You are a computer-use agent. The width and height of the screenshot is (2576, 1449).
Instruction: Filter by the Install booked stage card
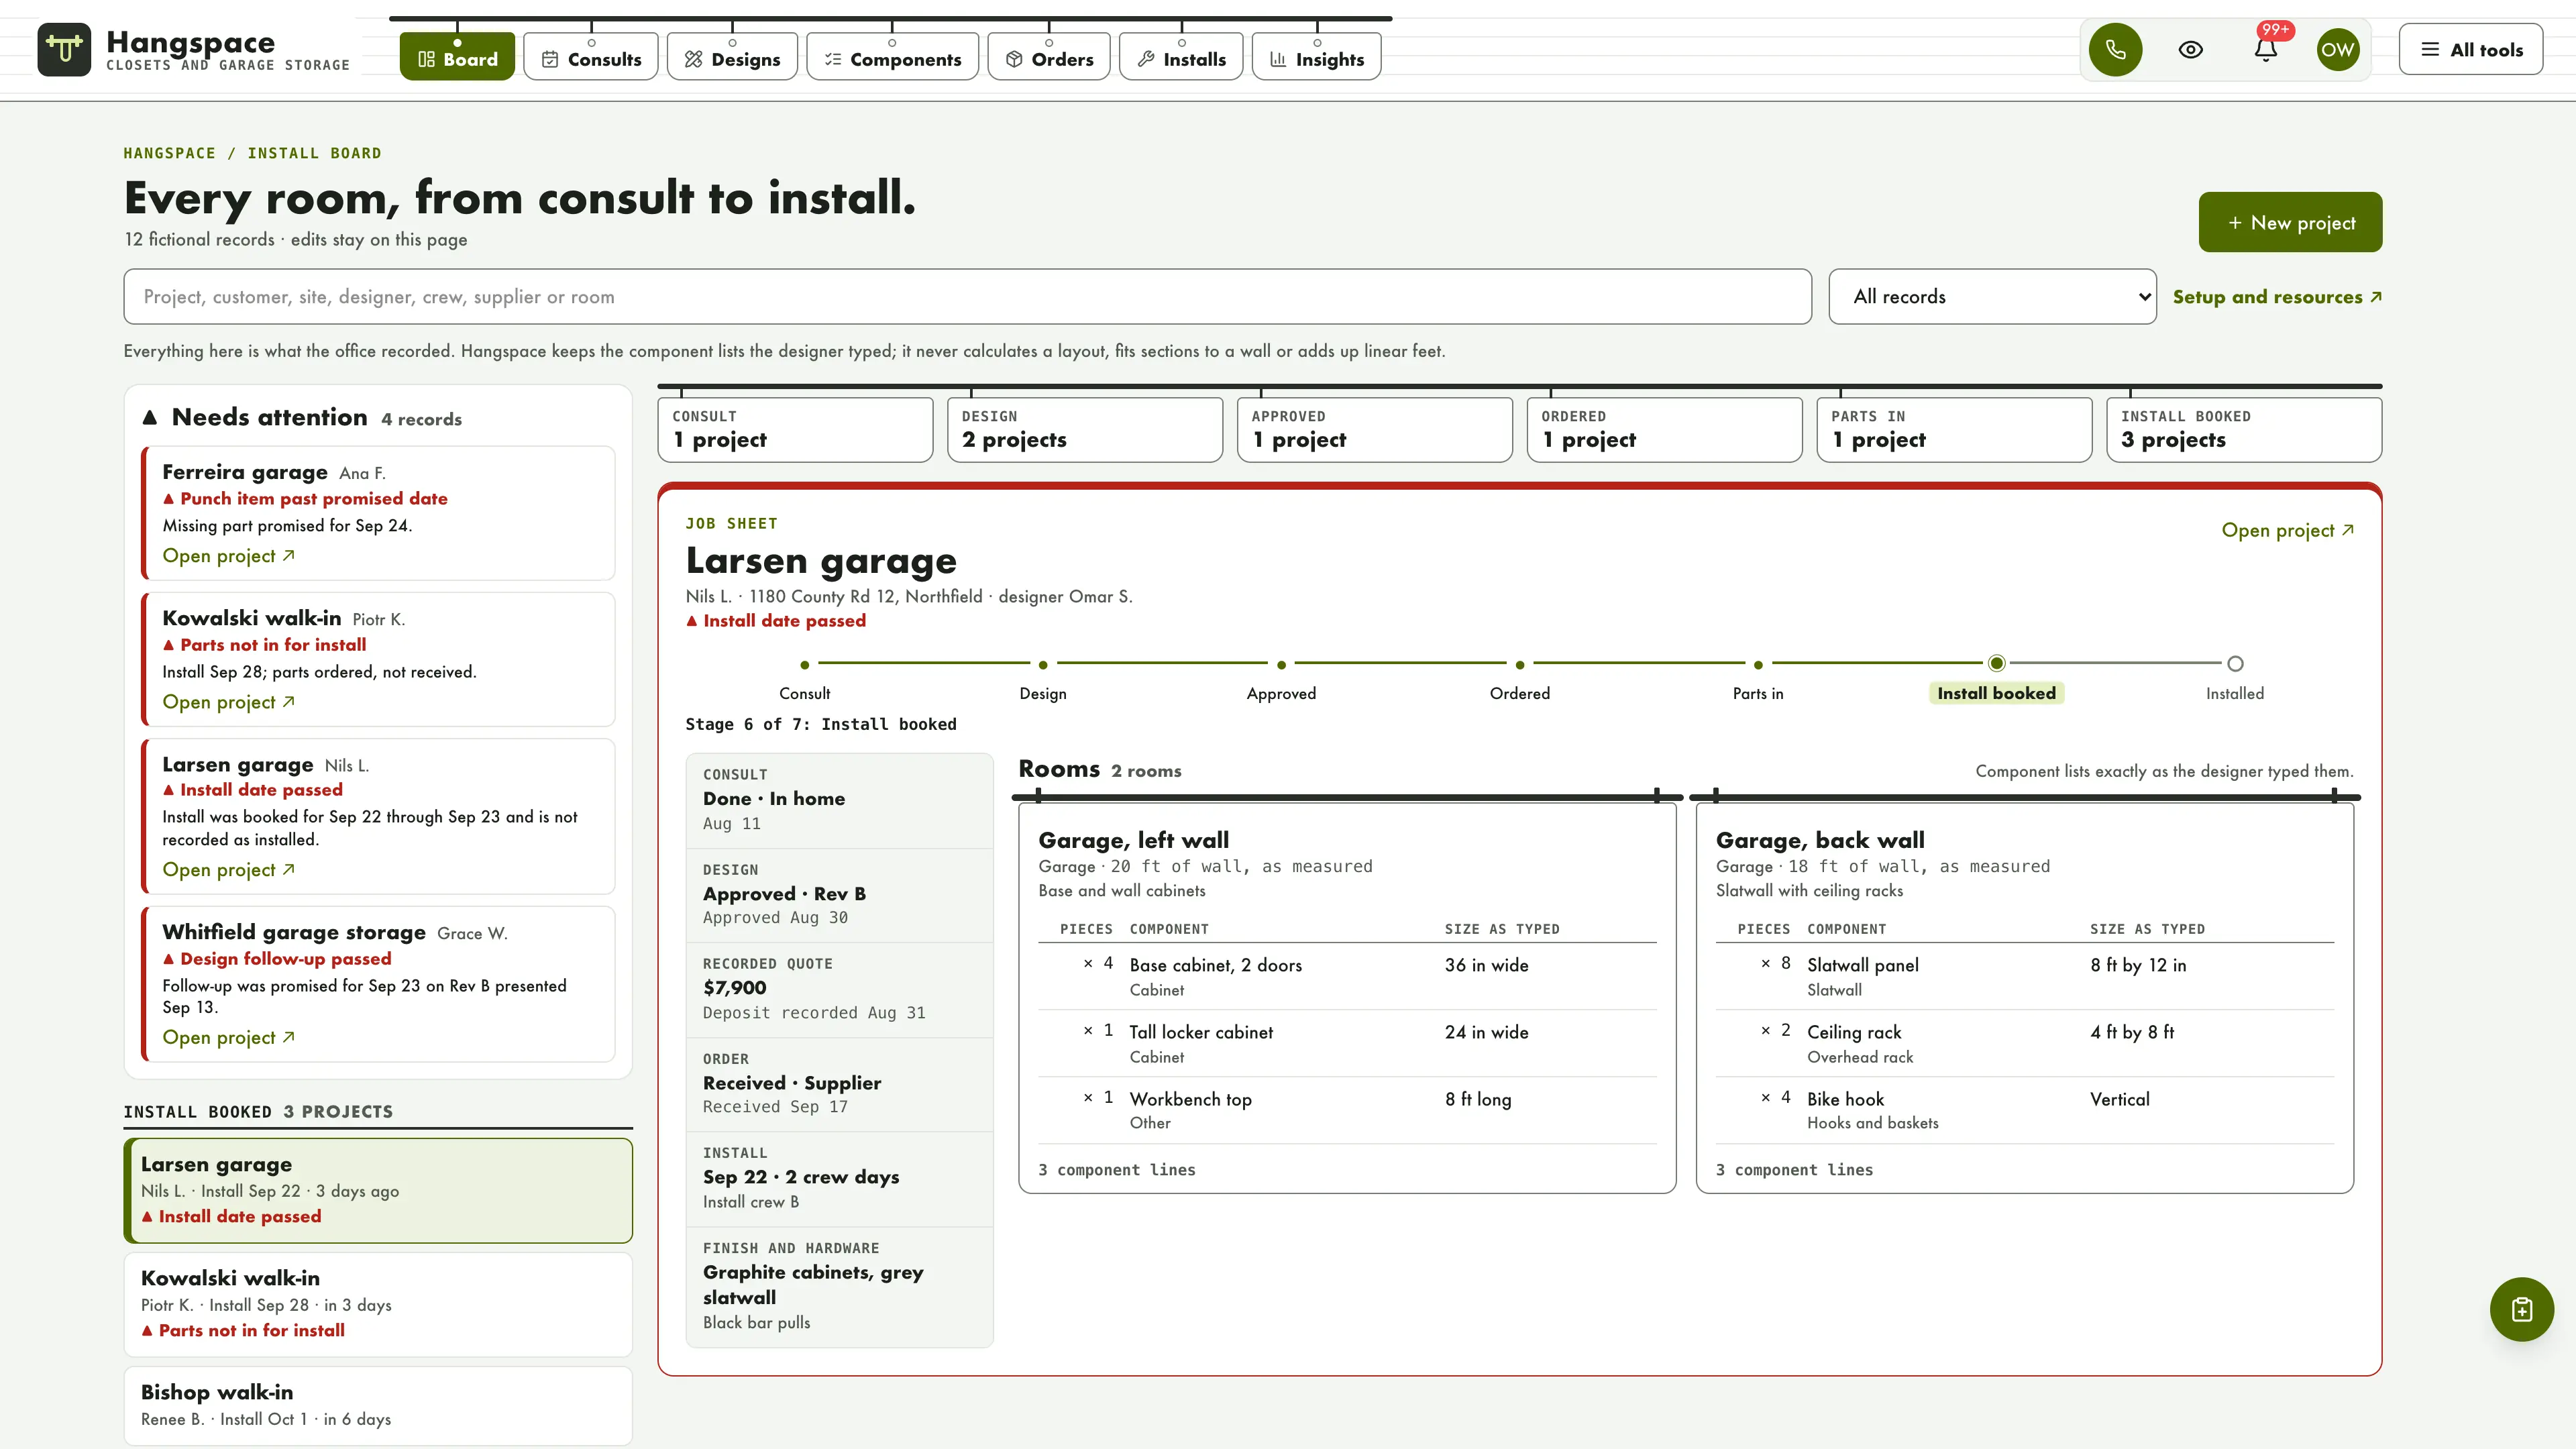2244,430
